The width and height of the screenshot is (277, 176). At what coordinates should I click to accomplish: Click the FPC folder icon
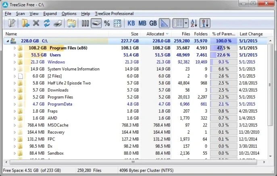pyautogui.click(x=20, y=139)
